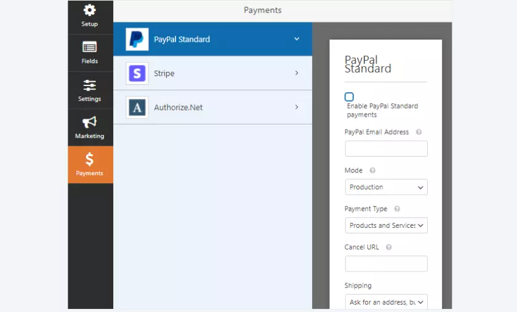Show help tooltip for Mode
Image resolution: width=517 pixels, height=312 pixels.
(372, 171)
